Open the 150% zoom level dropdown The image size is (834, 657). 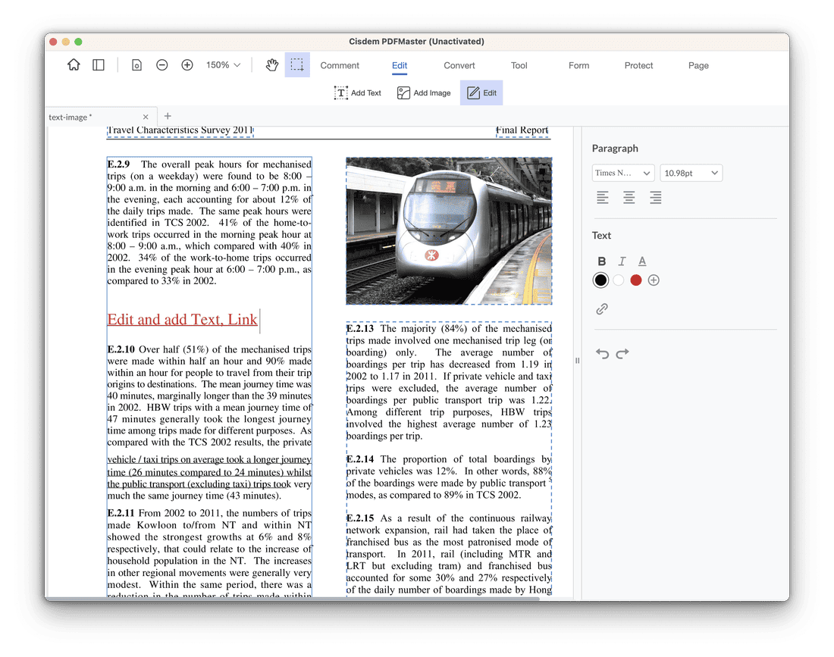click(224, 65)
